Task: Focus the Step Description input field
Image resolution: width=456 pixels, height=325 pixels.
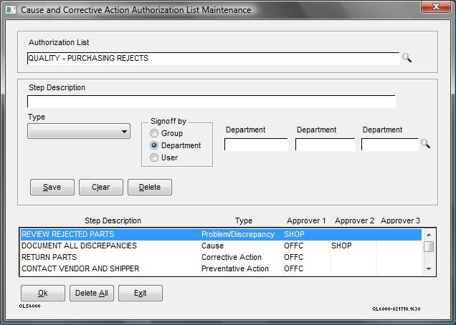Action: tap(212, 102)
